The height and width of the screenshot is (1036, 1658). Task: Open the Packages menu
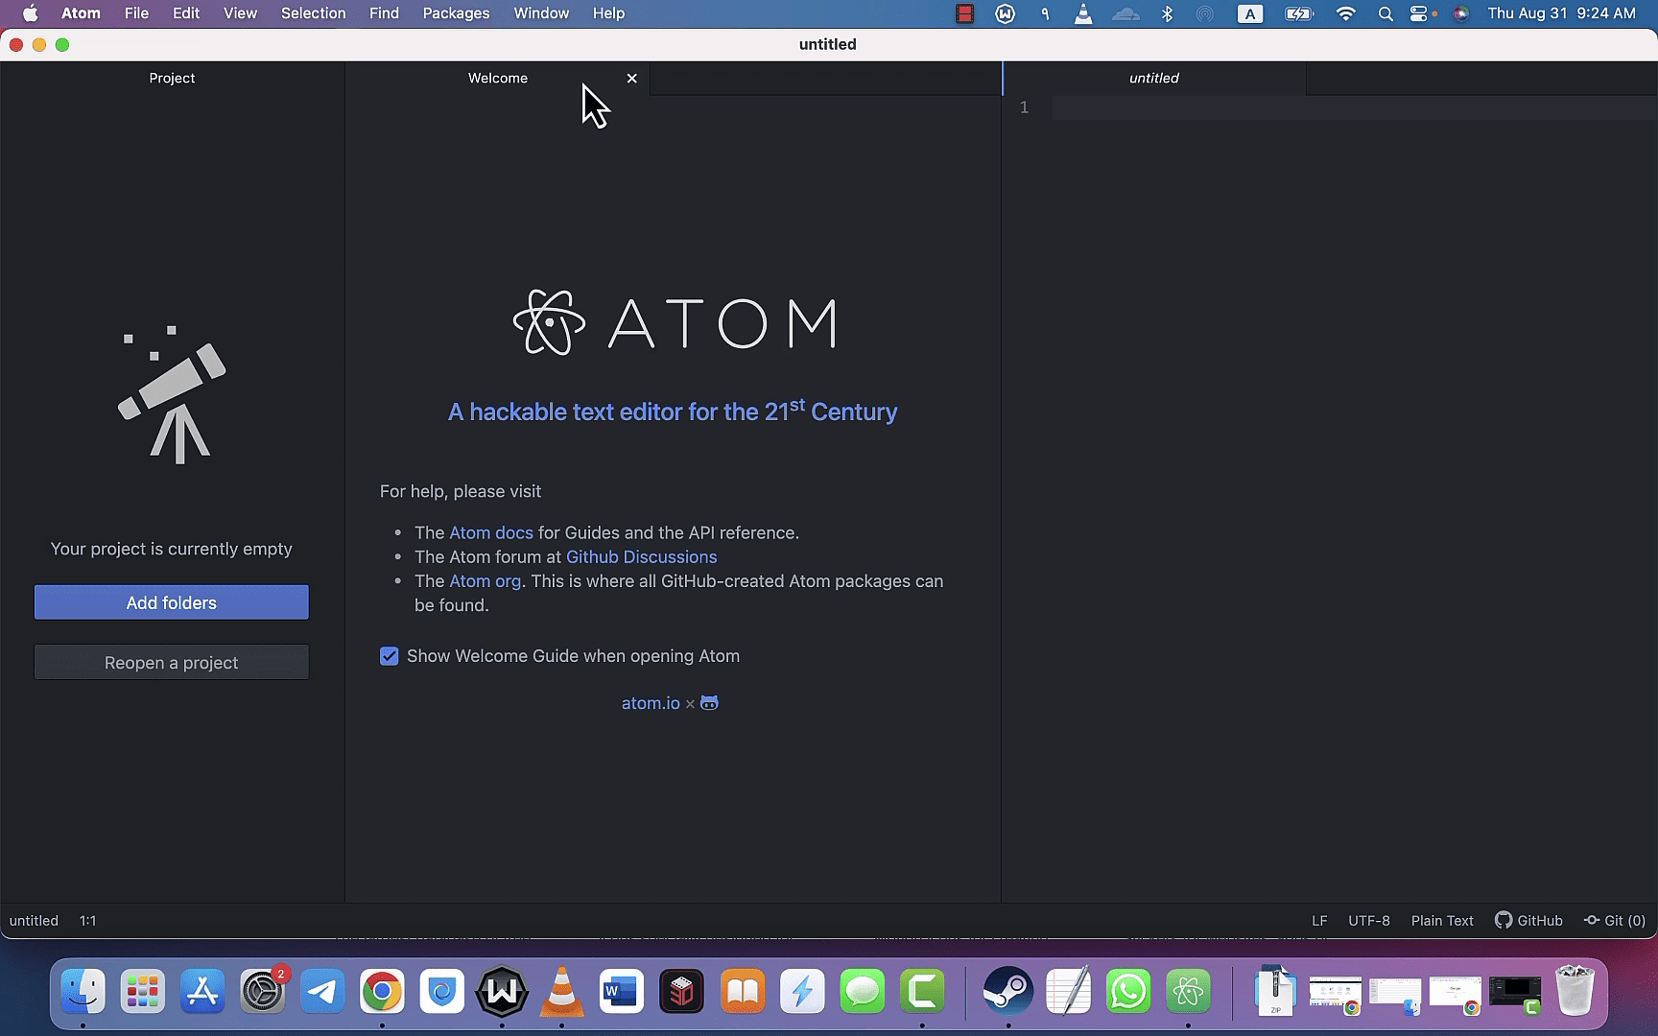click(456, 13)
